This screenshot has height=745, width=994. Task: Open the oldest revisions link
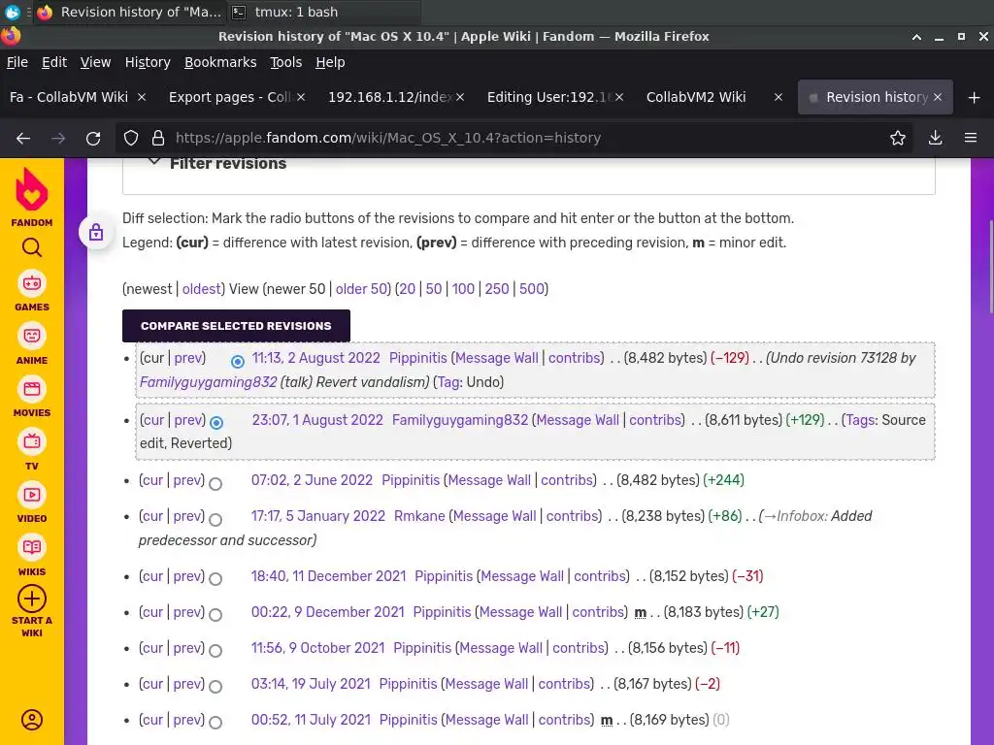point(202,289)
